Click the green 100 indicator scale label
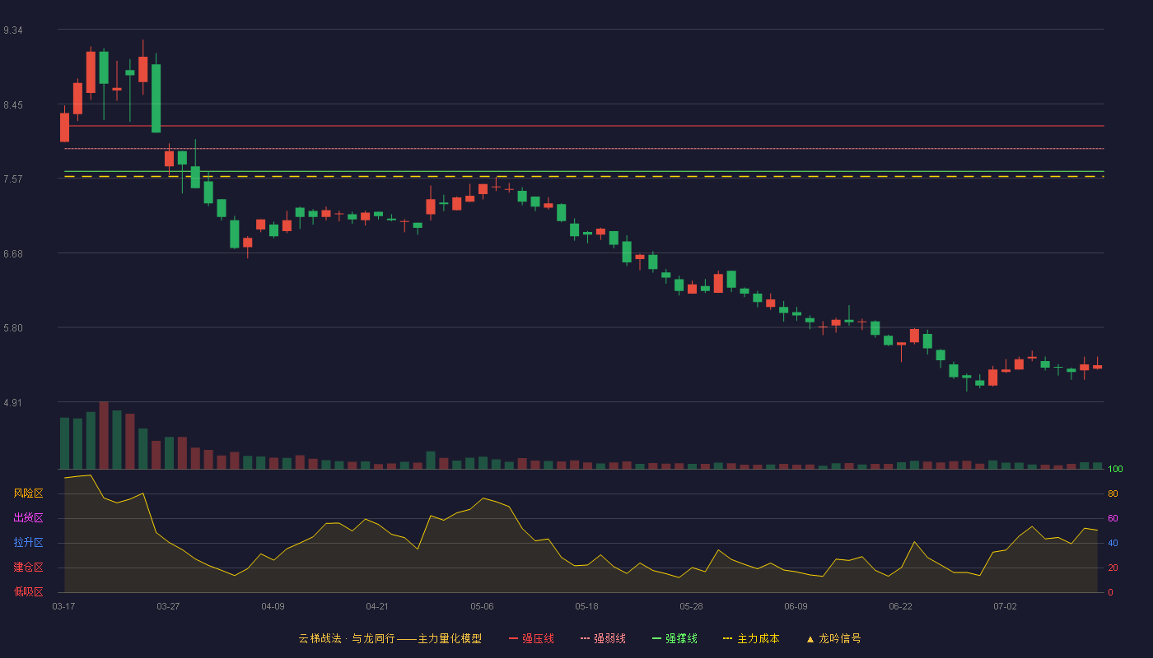This screenshot has width=1153, height=658. tap(1115, 469)
